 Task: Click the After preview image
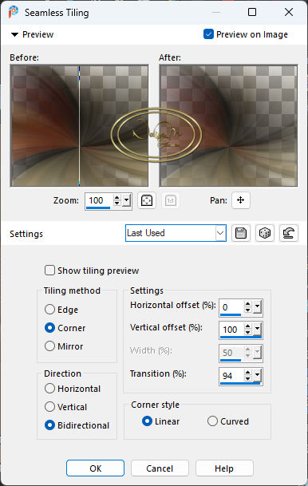click(x=228, y=125)
